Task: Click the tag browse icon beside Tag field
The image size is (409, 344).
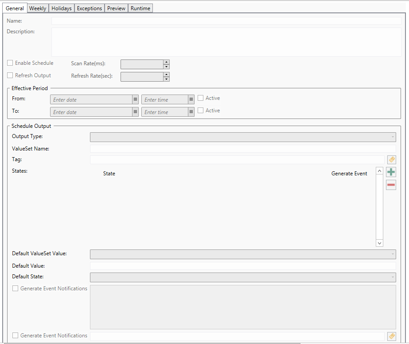Action: pos(391,160)
